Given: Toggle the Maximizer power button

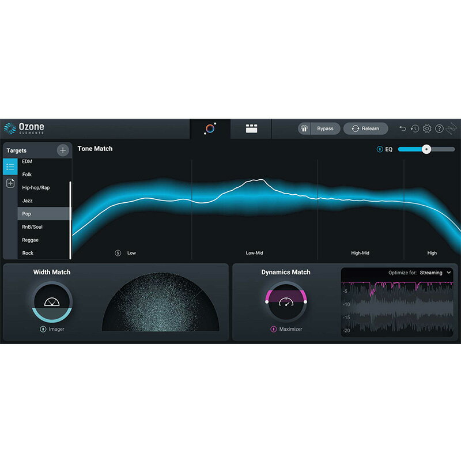Looking at the screenshot, I should 273,329.
